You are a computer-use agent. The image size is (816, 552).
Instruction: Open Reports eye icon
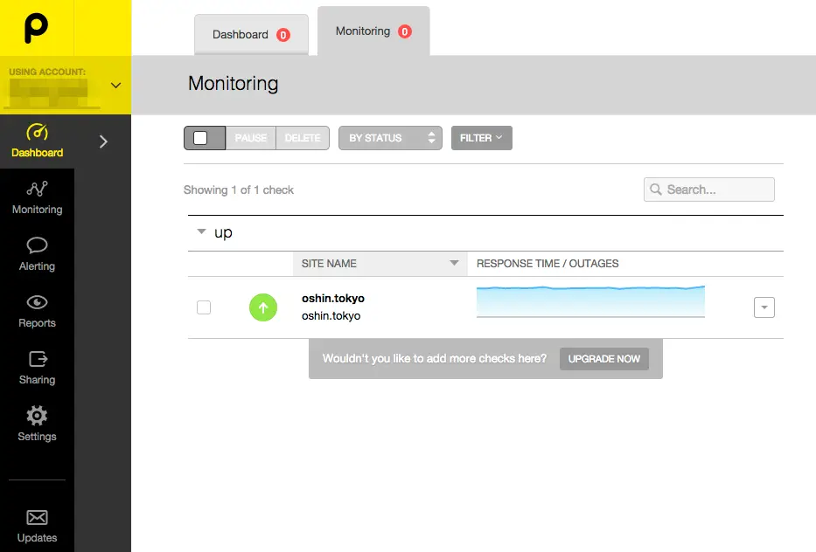37,302
